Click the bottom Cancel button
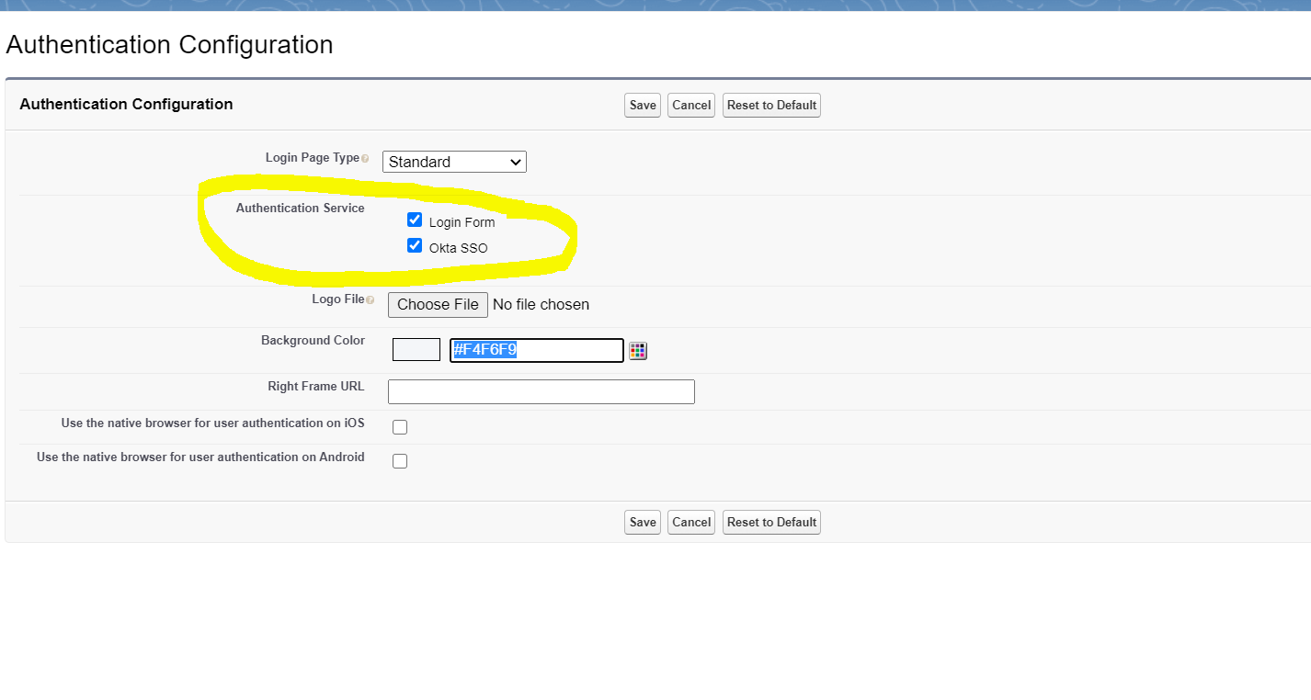The height and width of the screenshot is (700, 1311). (x=690, y=522)
